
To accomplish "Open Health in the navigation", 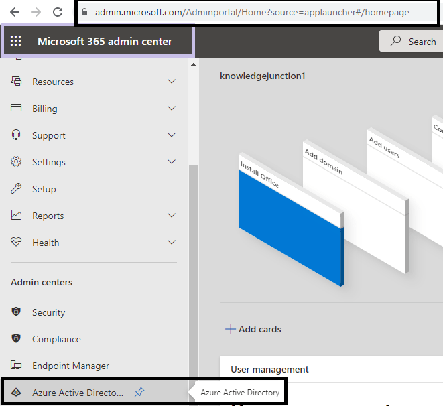I will [94, 243].
